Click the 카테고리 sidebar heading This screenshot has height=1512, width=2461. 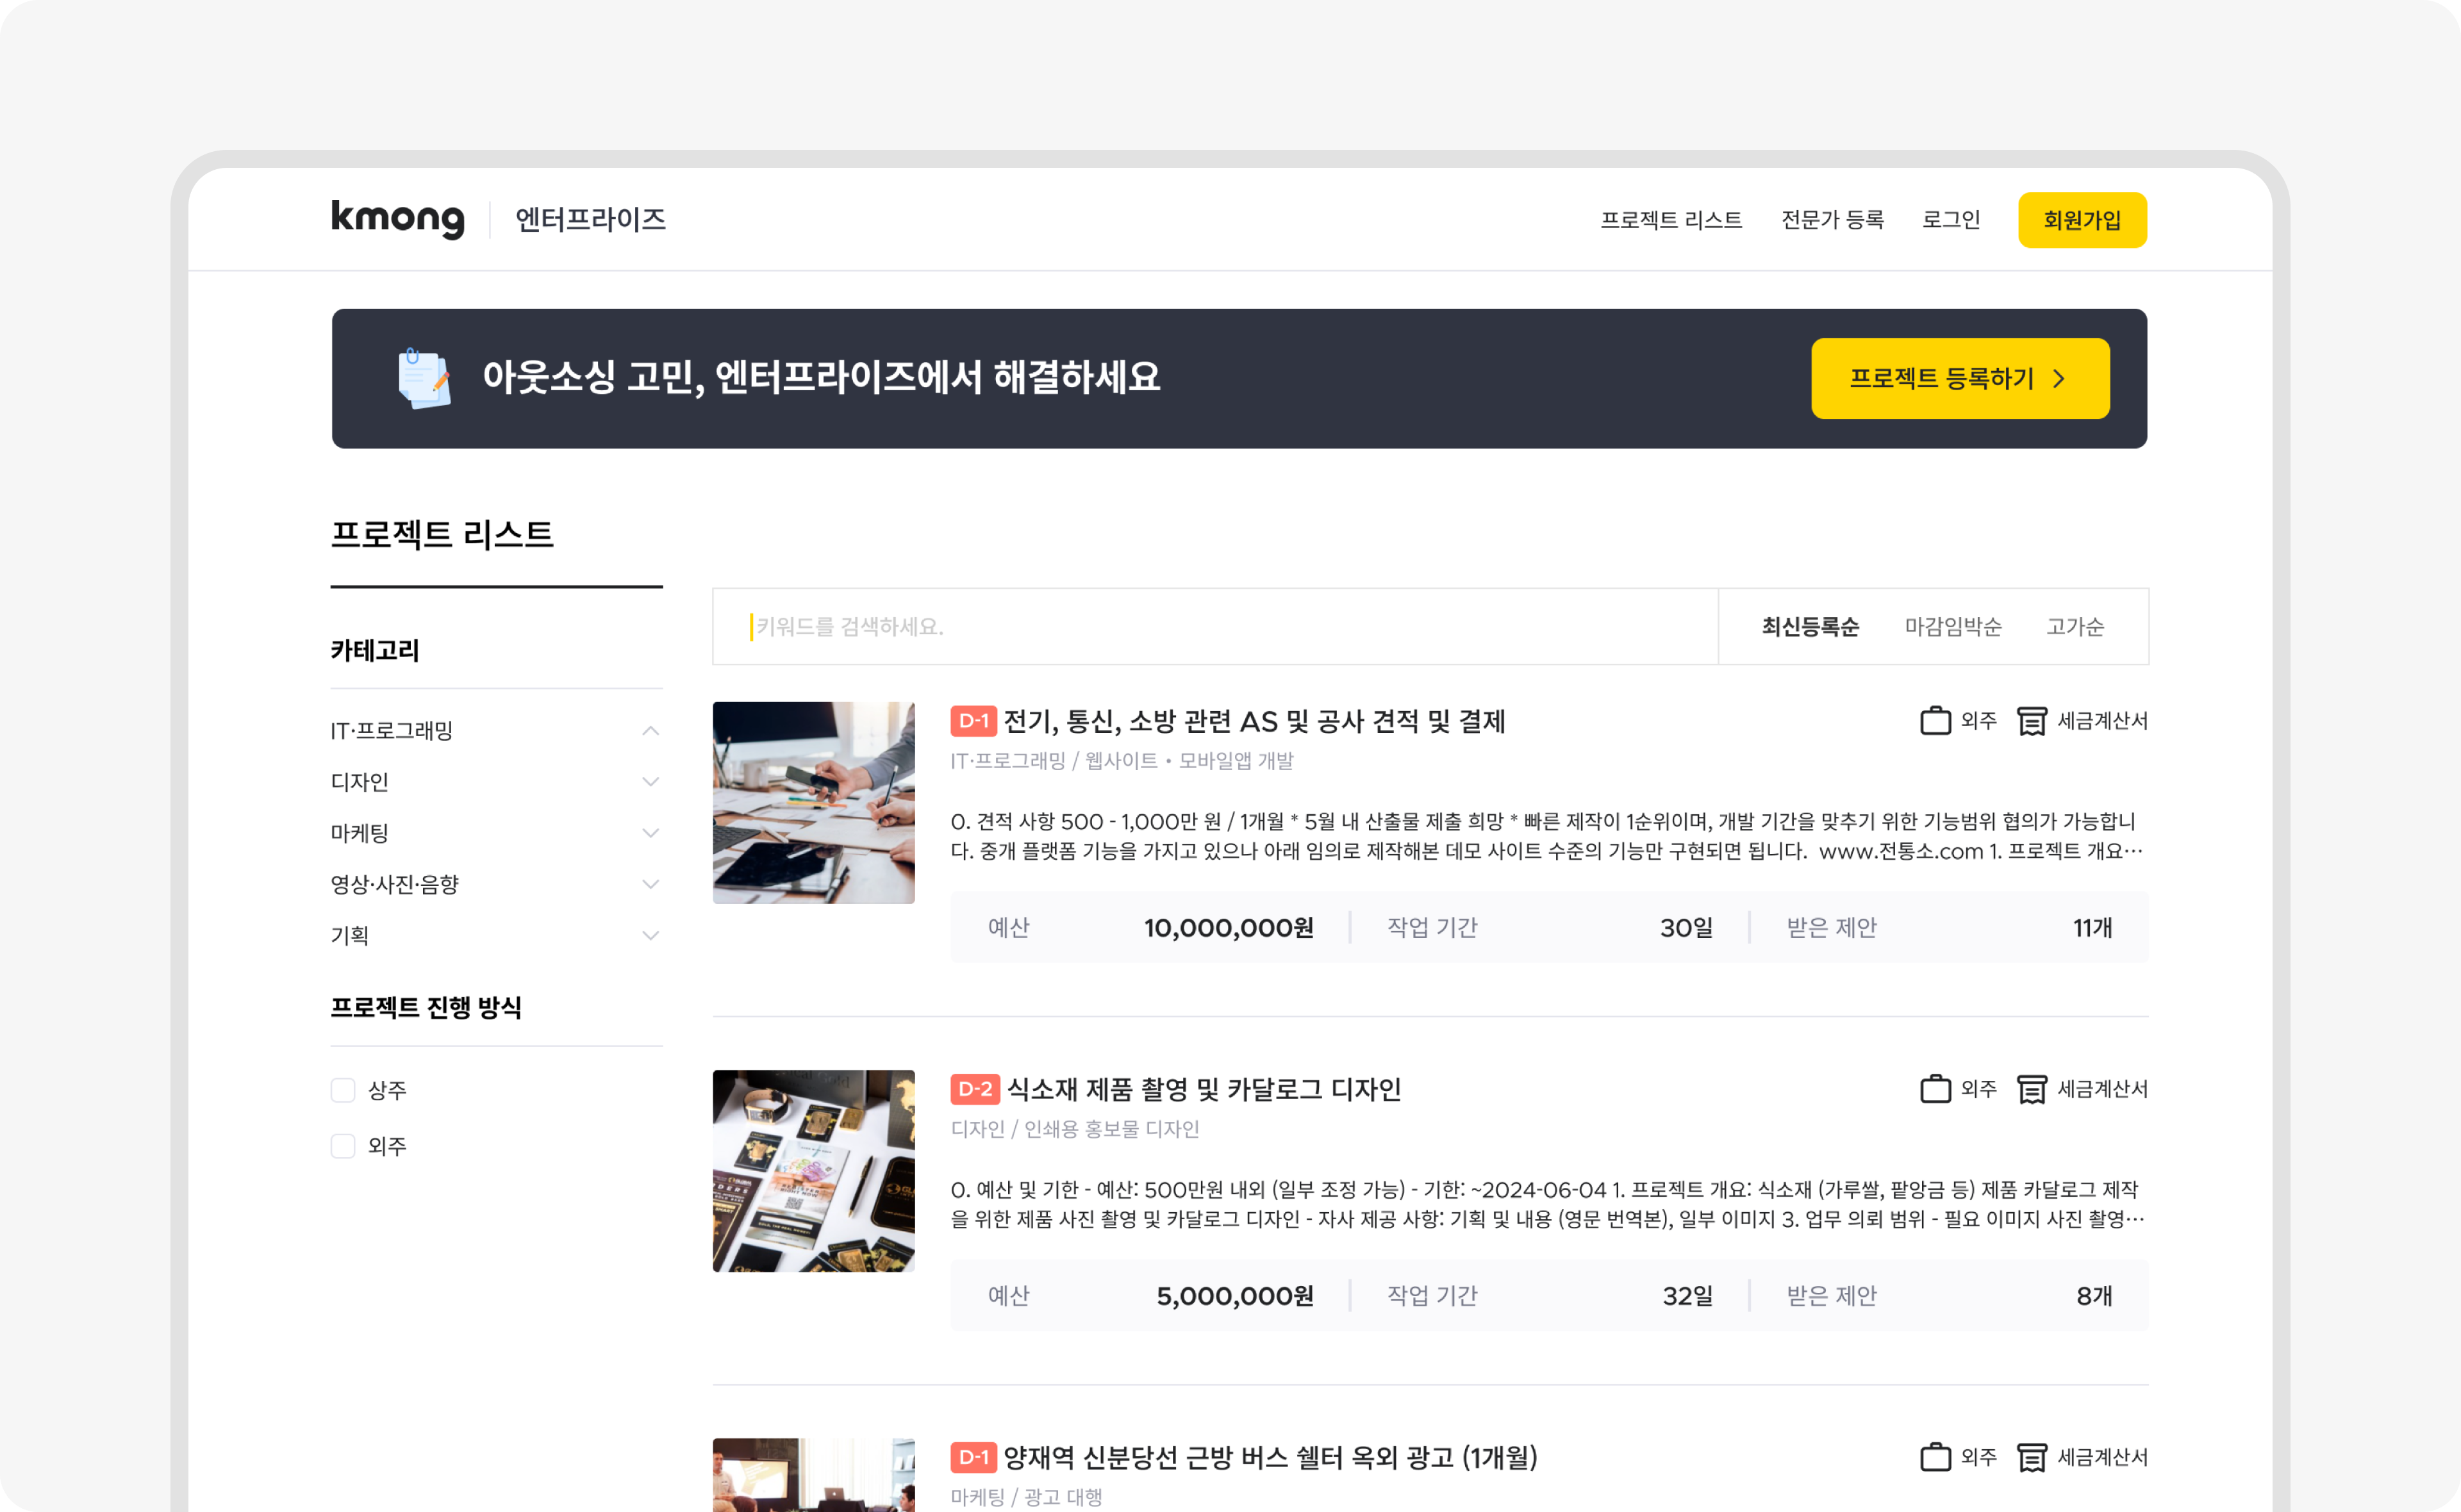[375, 651]
